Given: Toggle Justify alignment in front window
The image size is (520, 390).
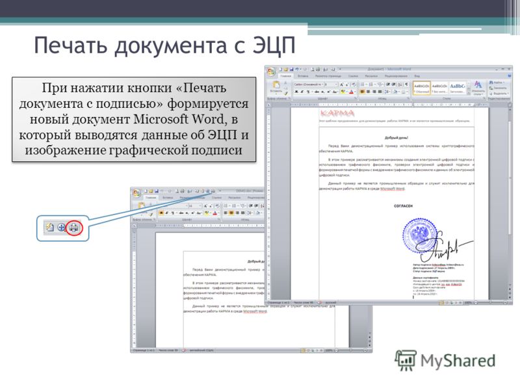Looking at the screenshot, I should (x=380, y=92).
